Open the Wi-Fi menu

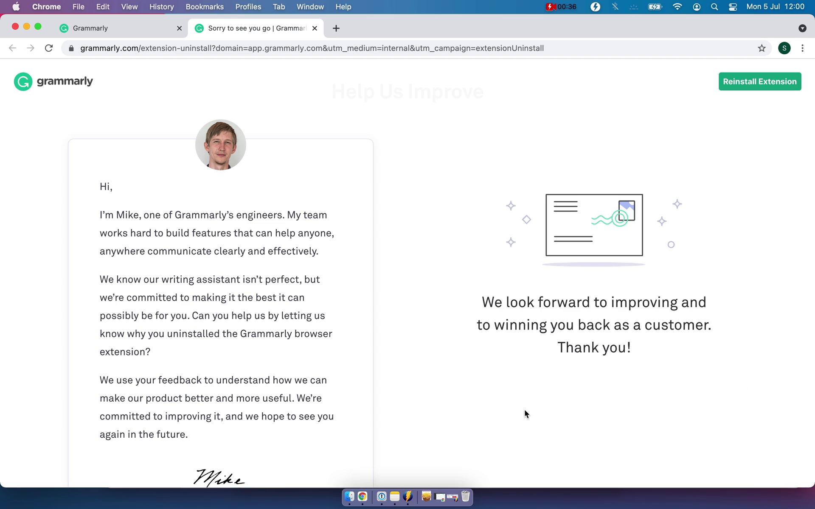click(677, 7)
